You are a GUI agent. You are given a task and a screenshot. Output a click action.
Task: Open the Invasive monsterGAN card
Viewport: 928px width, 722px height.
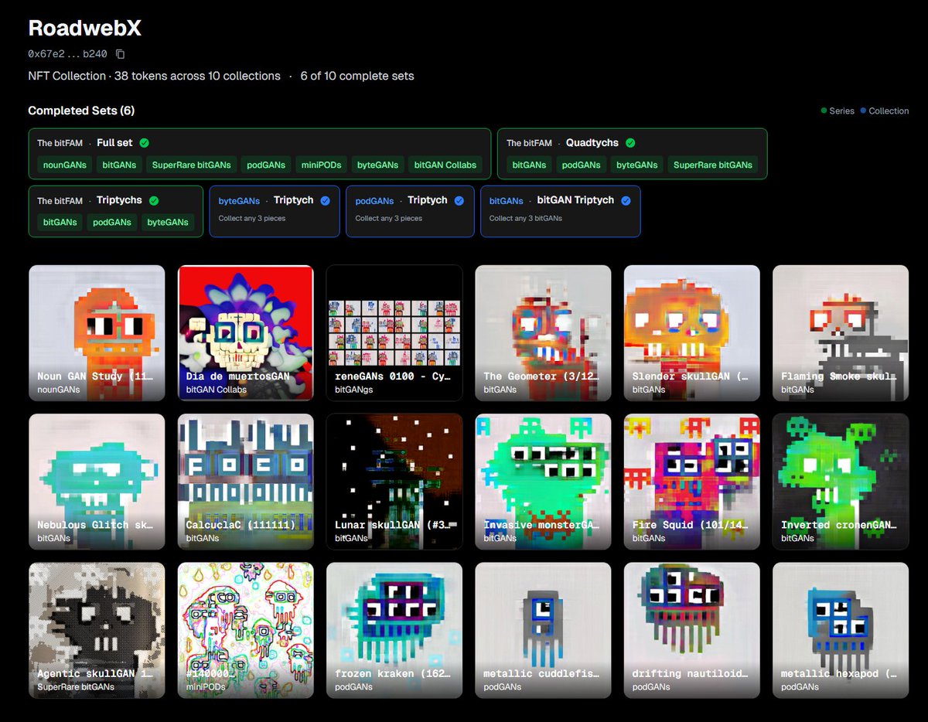pos(543,482)
